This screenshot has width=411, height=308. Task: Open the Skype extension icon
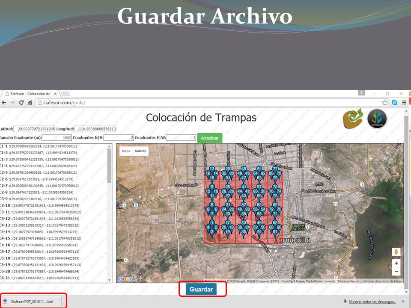pyautogui.click(x=394, y=102)
